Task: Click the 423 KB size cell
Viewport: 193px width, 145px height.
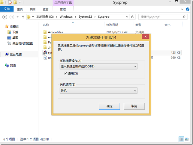Action: pos(176,53)
